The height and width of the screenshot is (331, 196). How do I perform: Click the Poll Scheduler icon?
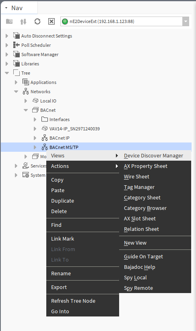point(17,45)
